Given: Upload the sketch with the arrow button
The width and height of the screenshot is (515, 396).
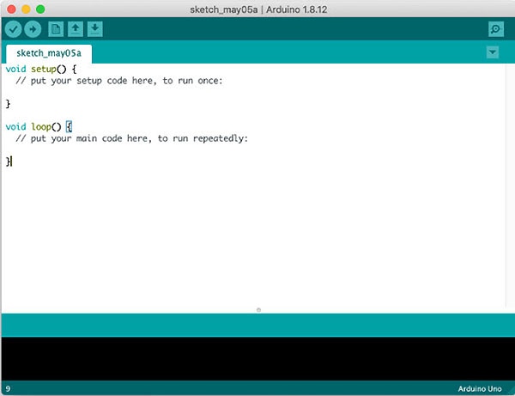Looking at the screenshot, I should tap(32, 29).
